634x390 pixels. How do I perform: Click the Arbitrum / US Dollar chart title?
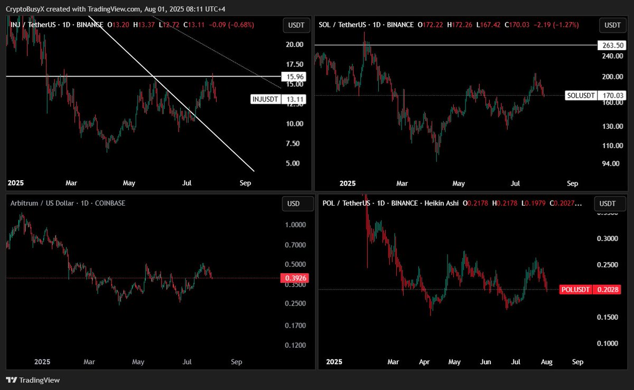click(68, 203)
